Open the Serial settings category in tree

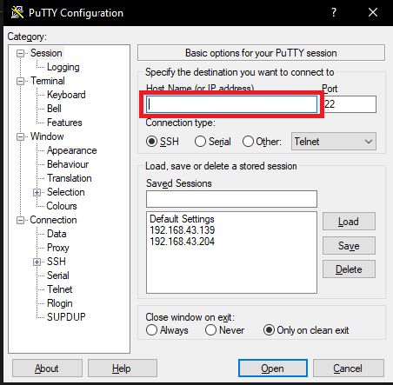point(58,275)
